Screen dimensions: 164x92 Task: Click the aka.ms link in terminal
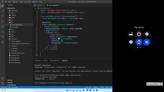(102, 71)
